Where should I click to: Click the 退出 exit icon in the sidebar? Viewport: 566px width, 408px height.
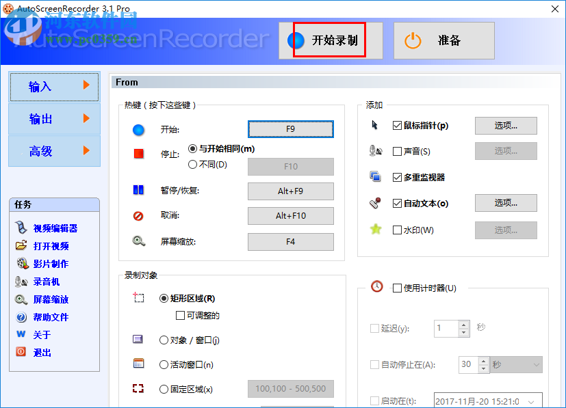click(20, 352)
